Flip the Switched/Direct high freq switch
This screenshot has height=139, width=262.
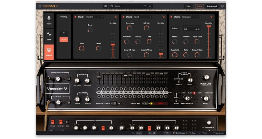coord(179,82)
